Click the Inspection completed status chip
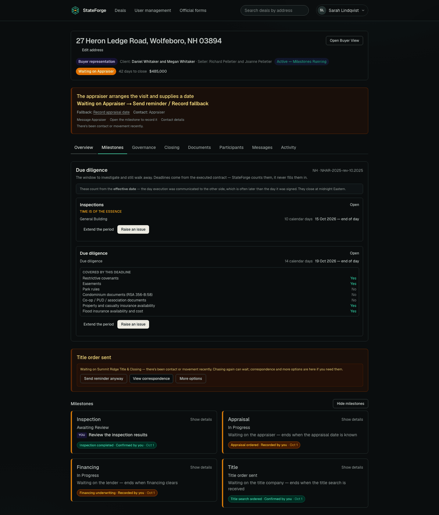Image resolution: width=439 pixels, height=515 pixels. click(117, 445)
